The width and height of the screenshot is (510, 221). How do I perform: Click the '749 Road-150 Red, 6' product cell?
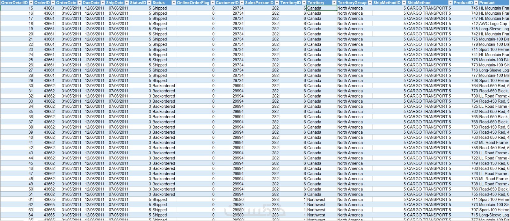tap(490, 163)
